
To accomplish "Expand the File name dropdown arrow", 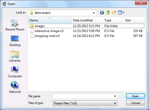I will coord(115,96).
